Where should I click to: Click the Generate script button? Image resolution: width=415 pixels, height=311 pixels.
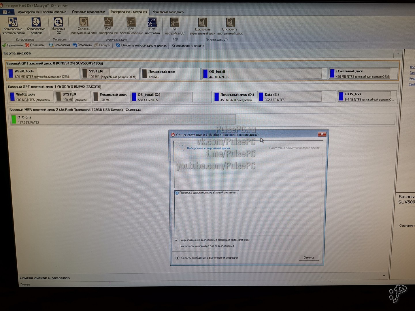pos(188,45)
